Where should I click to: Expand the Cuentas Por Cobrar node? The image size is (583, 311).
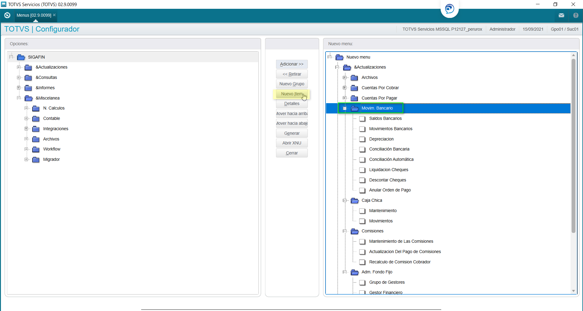[345, 88]
